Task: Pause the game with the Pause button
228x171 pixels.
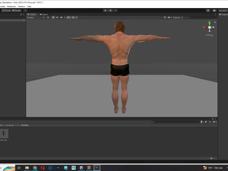Action: point(110,10)
